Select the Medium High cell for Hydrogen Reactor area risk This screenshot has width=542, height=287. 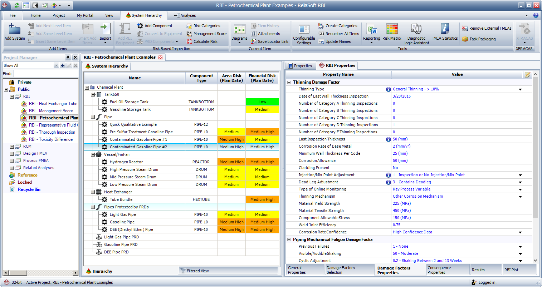tap(231, 162)
